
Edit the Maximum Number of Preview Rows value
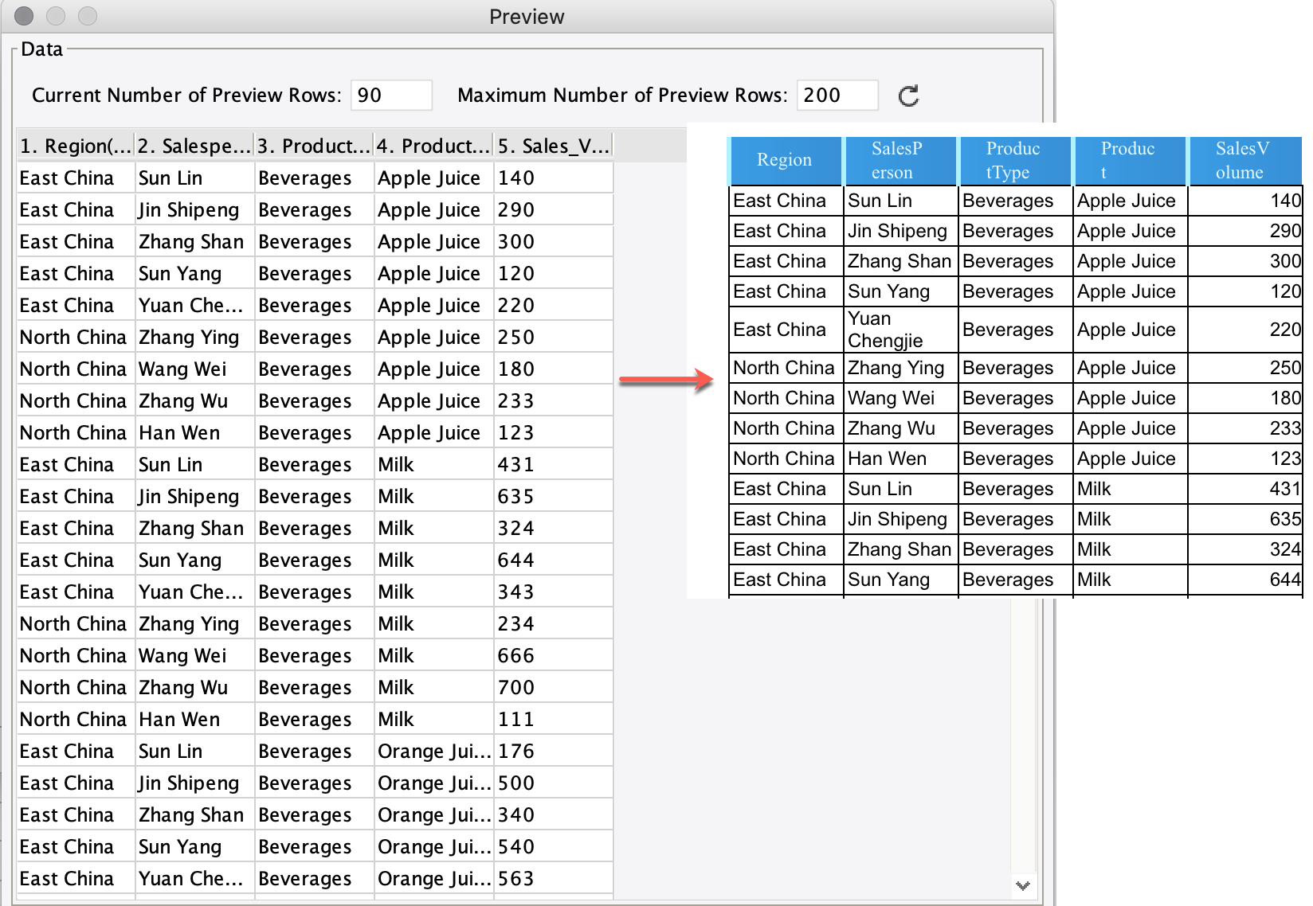837,95
